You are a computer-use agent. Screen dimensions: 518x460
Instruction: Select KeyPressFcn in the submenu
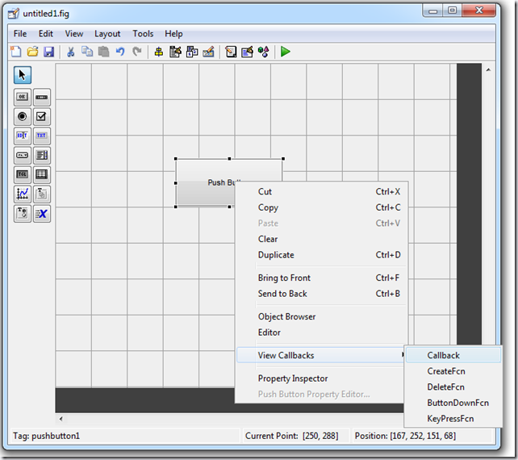point(453,419)
